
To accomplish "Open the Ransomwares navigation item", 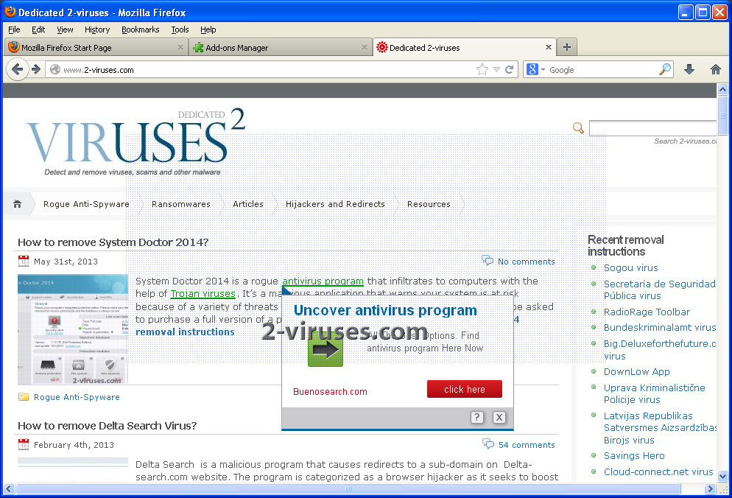I will (x=181, y=204).
